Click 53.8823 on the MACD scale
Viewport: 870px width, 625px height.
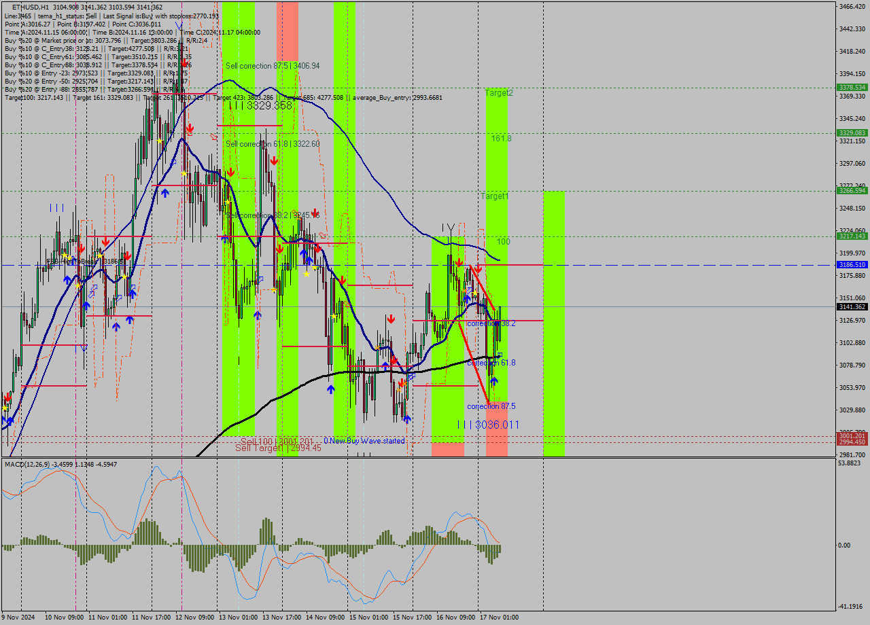point(851,463)
